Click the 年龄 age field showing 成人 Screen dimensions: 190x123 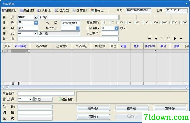28,28
